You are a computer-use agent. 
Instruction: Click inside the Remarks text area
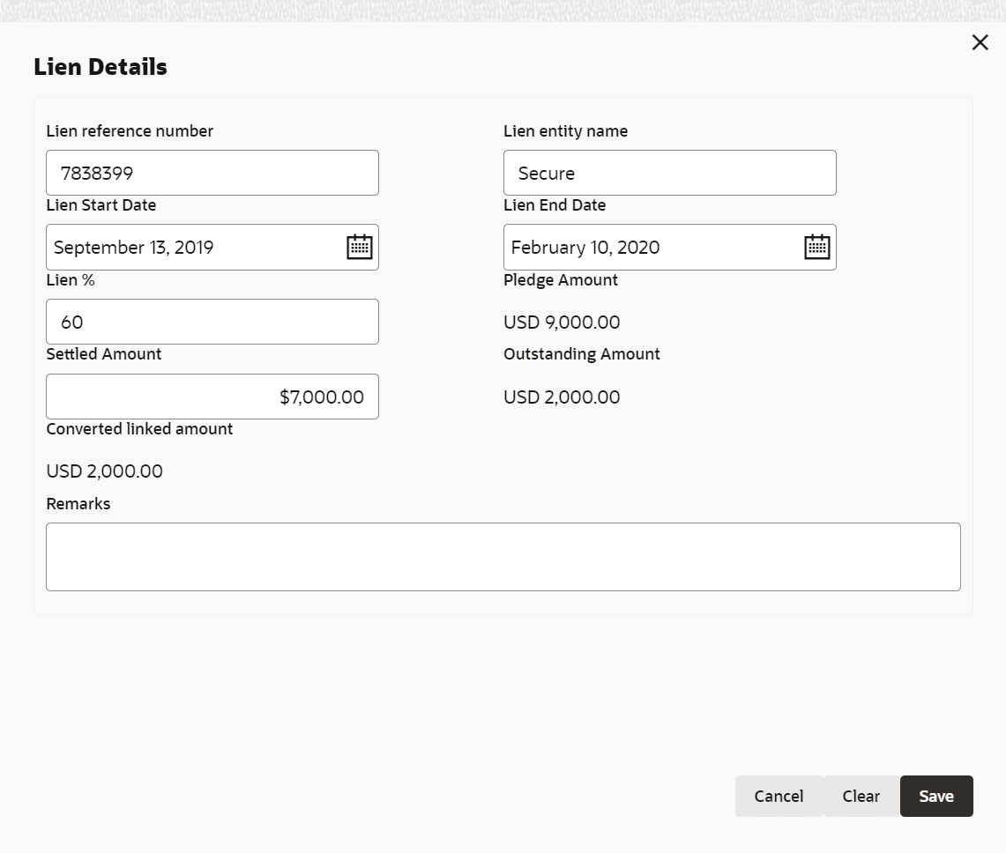(x=503, y=556)
